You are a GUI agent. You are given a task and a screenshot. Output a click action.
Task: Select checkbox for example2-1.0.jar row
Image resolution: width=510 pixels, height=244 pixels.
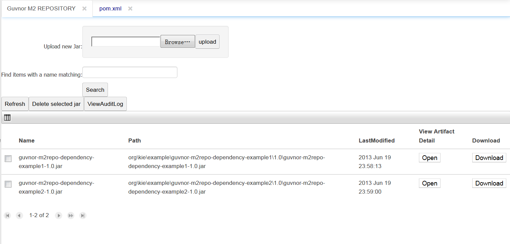(8, 184)
